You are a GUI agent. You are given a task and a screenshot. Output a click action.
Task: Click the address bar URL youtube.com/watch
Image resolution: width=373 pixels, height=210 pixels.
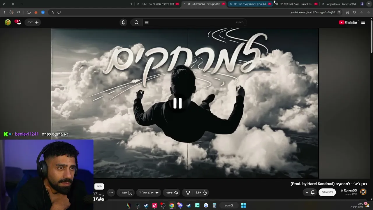click(313, 12)
